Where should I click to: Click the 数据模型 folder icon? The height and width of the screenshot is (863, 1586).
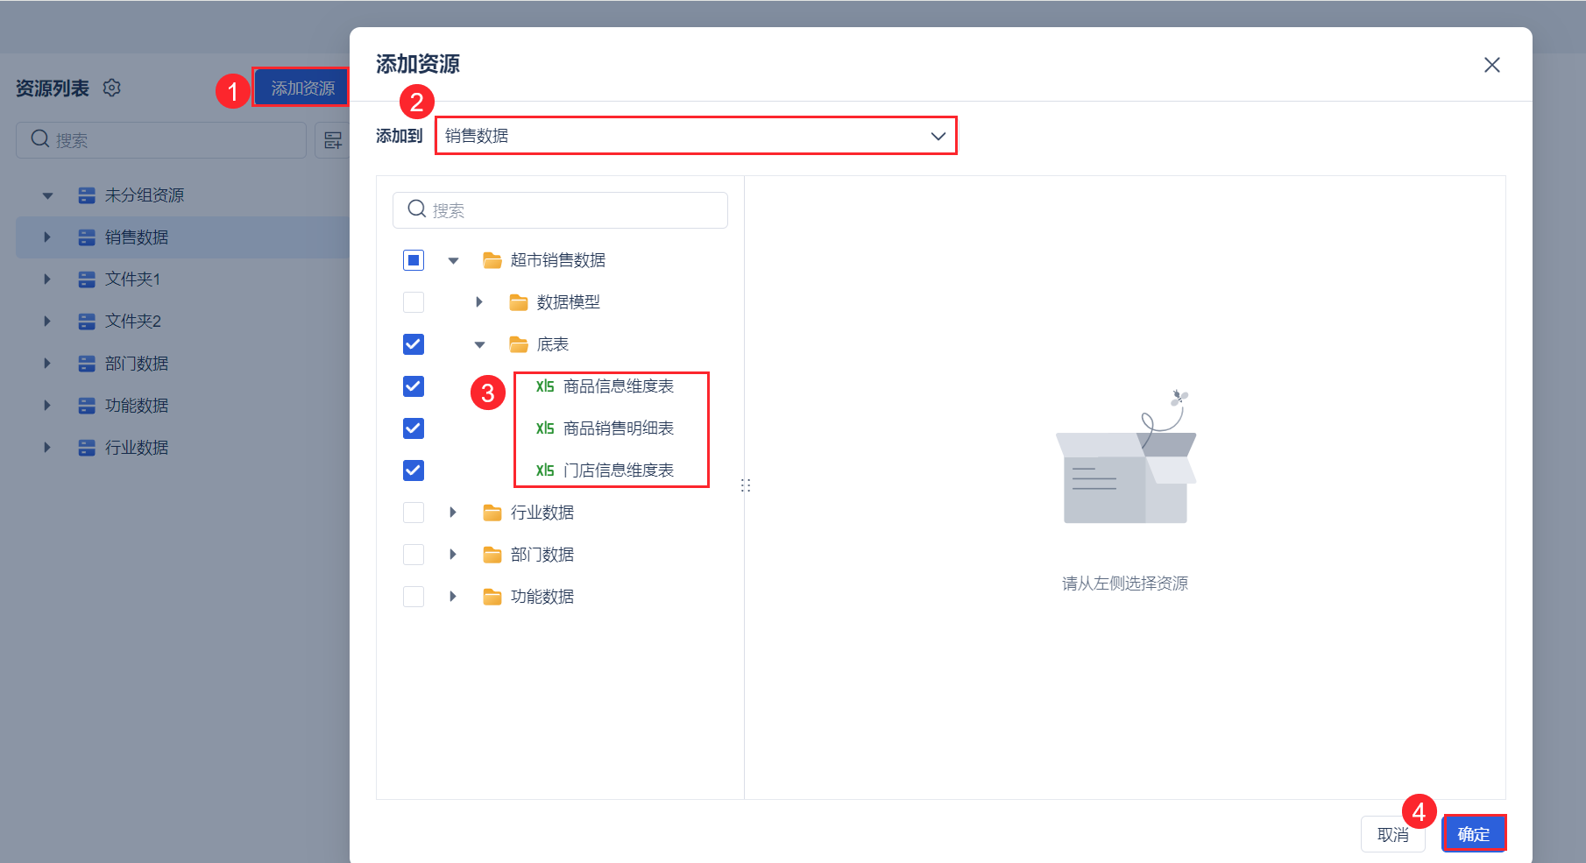click(x=519, y=302)
